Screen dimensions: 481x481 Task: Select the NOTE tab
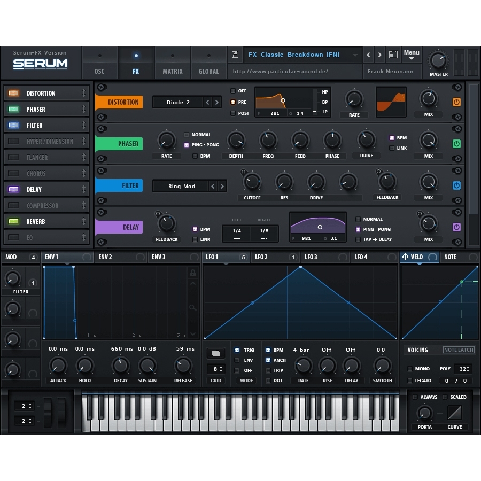460,257
